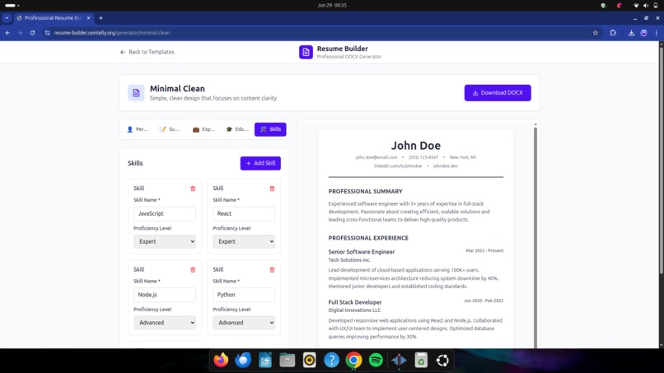Open LibreOffice Writer from the dock
The image size is (664, 373).
click(x=265, y=361)
